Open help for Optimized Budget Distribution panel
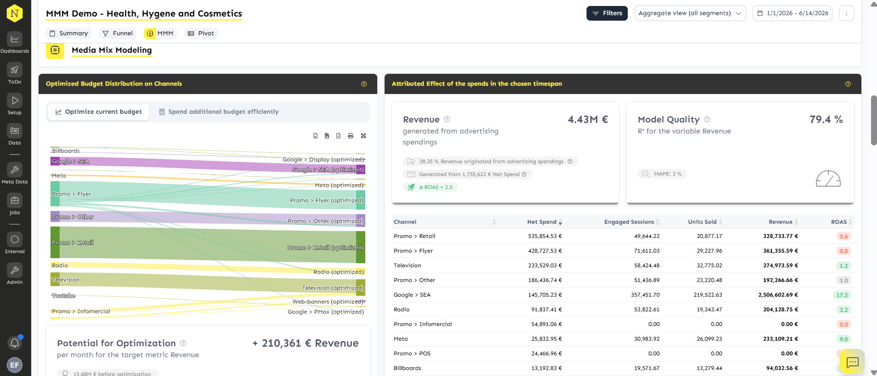This screenshot has height=376, width=877. pyautogui.click(x=364, y=84)
